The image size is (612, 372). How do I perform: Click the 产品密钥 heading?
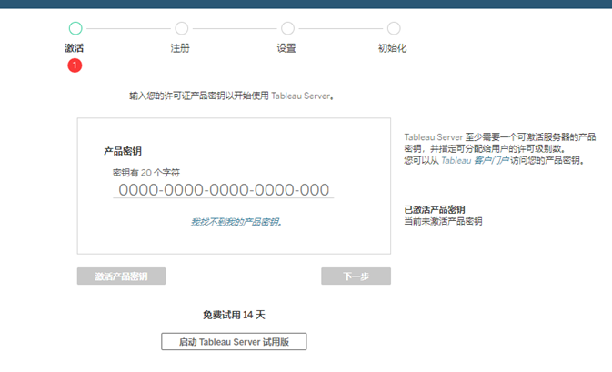(x=123, y=151)
